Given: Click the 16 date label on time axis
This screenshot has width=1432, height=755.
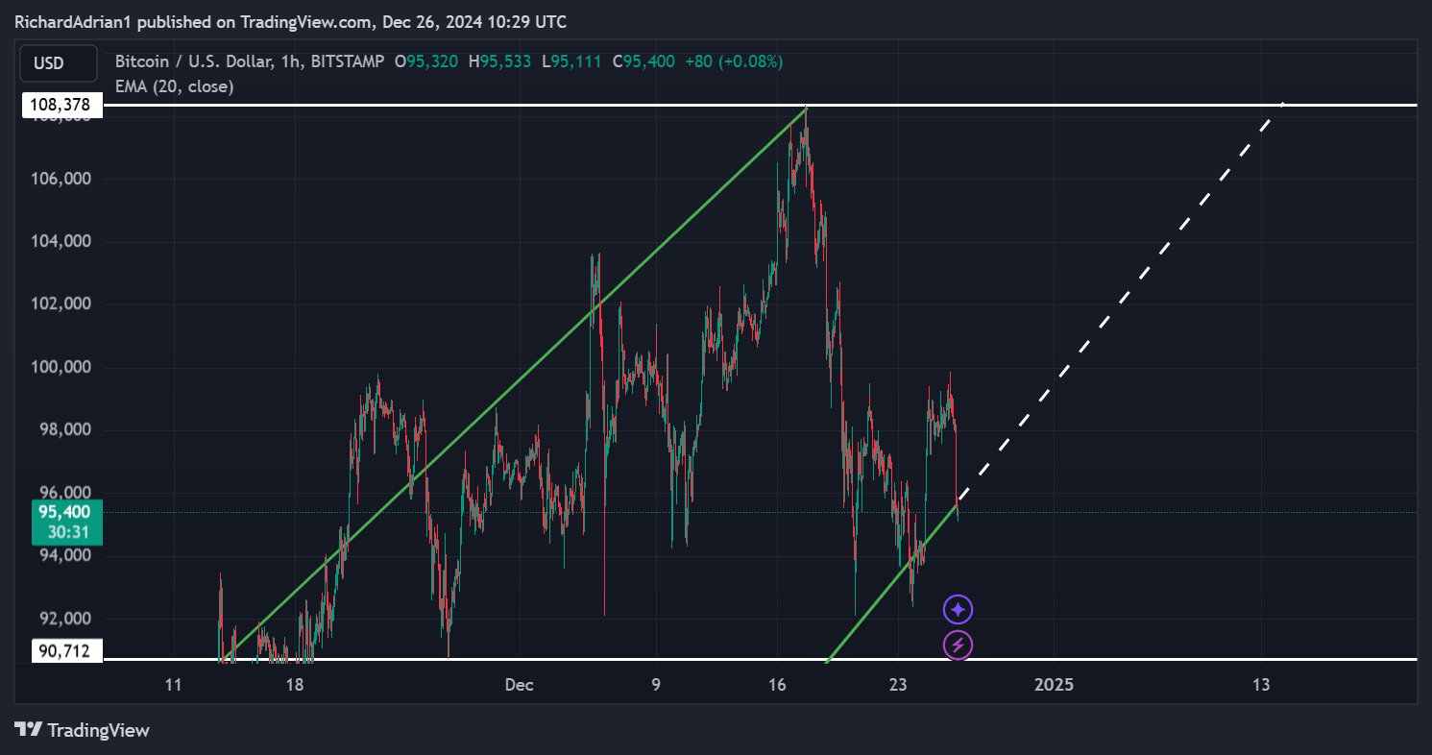Looking at the screenshot, I should tap(777, 685).
